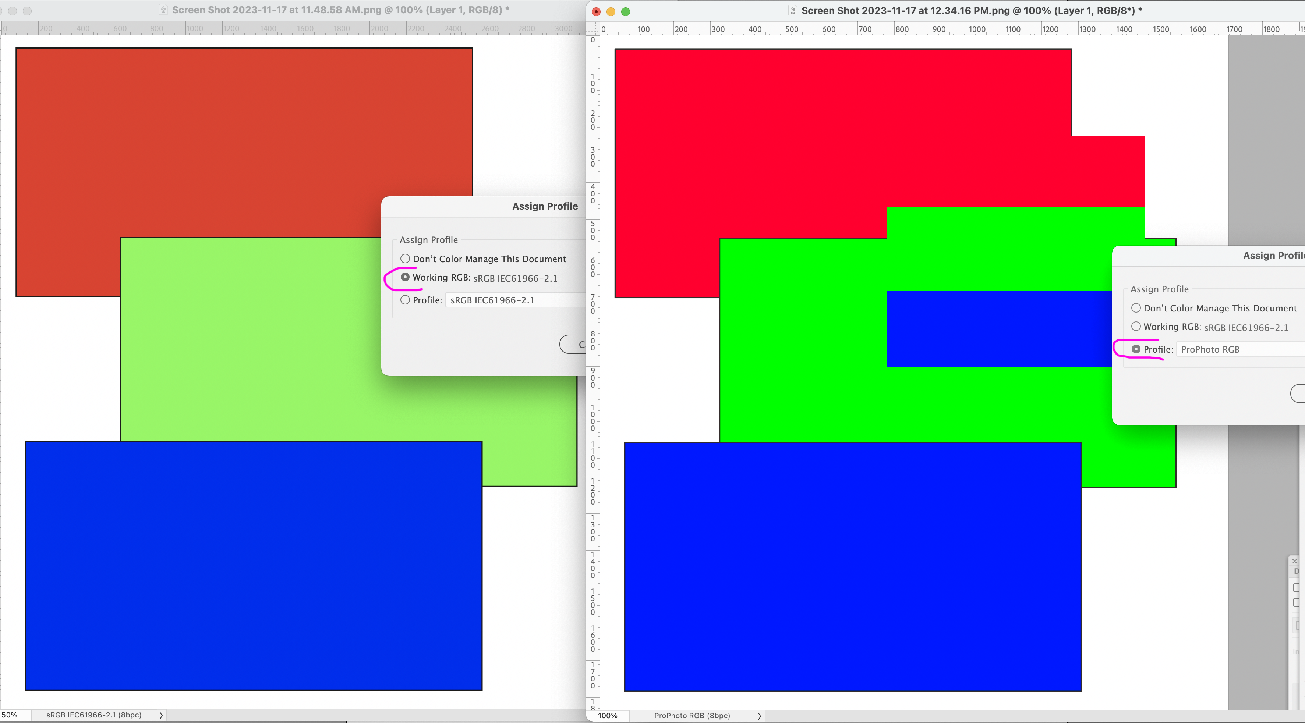Click the 100% zoom level field

[607, 715]
